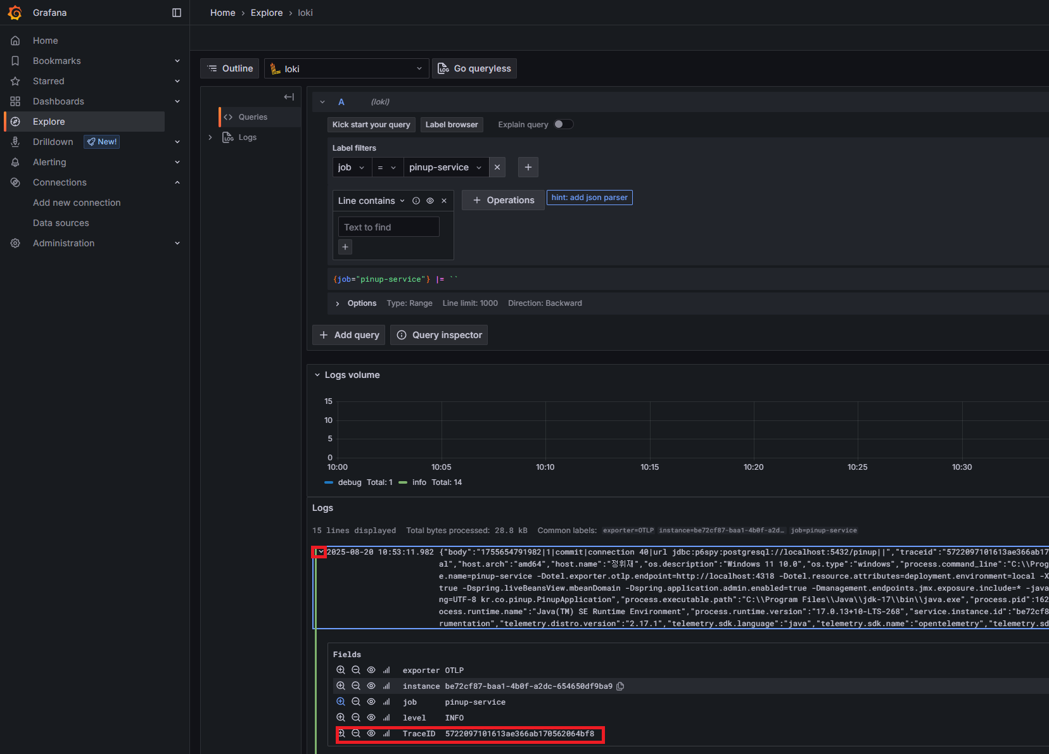Open Drilldown in the sidebar
1049x754 pixels.
53,142
